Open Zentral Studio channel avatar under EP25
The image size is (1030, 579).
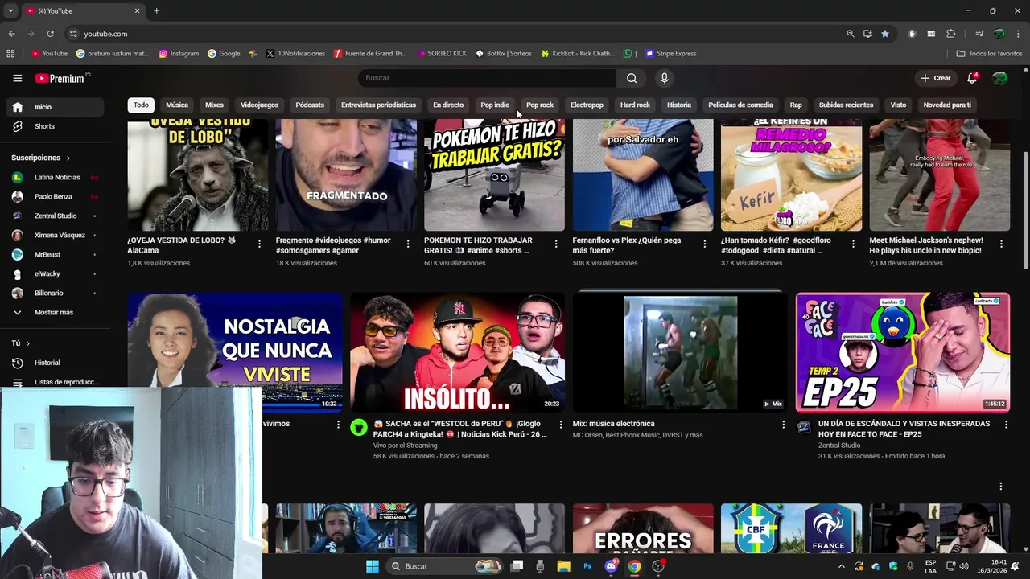point(804,428)
